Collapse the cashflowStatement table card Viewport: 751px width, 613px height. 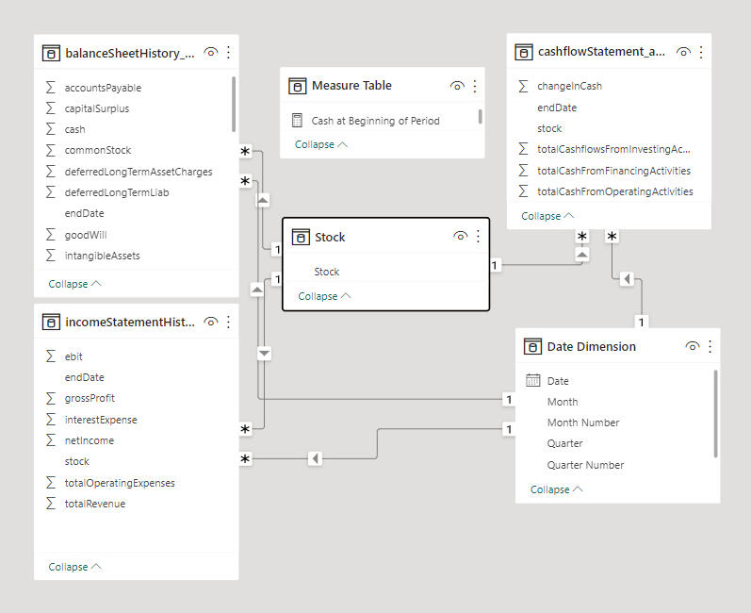click(x=547, y=216)
